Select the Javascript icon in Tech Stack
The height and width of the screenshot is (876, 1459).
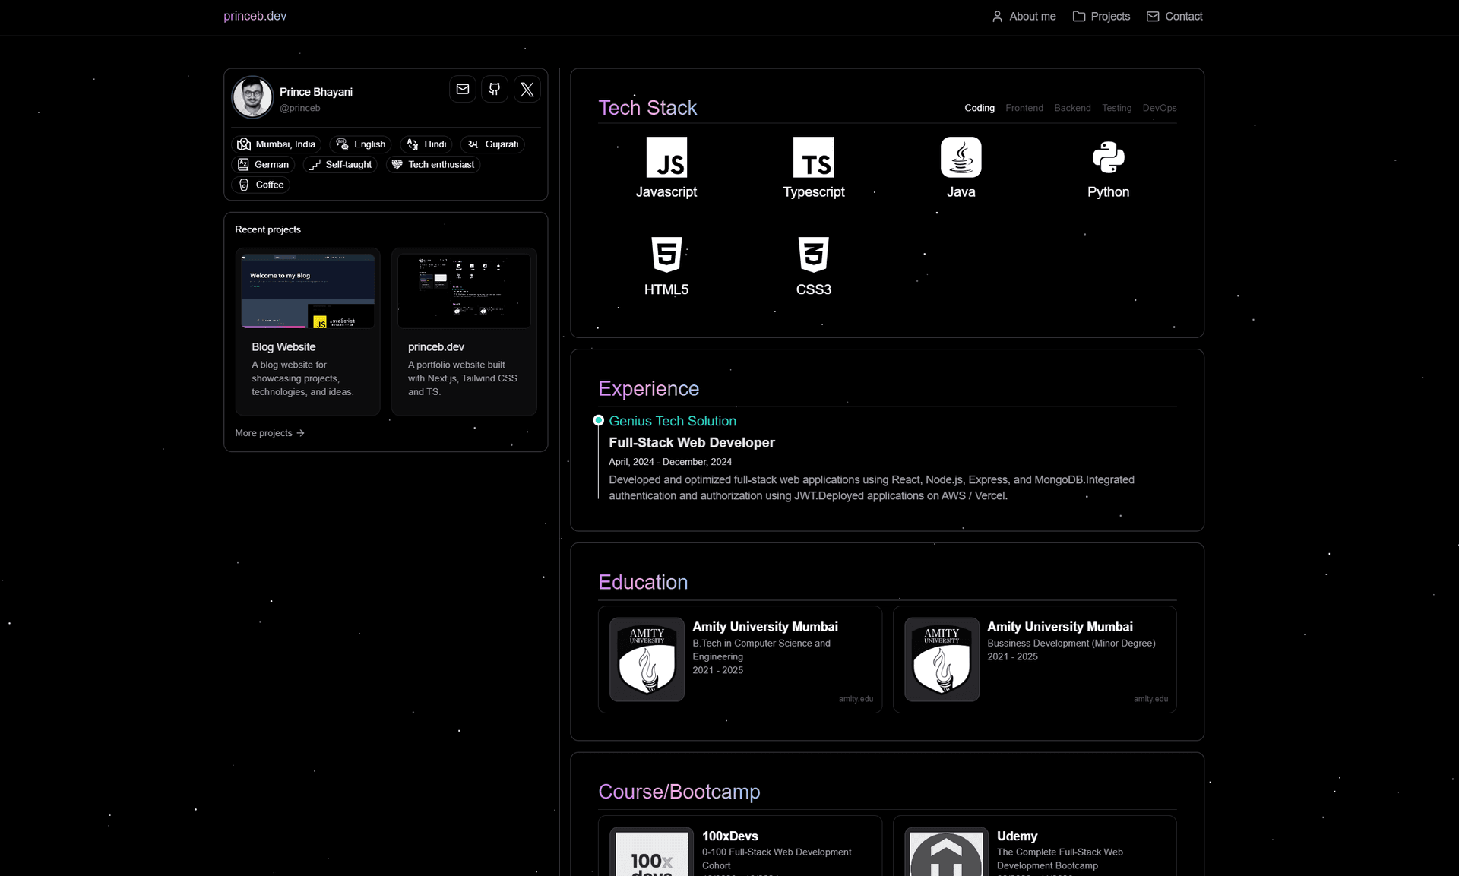(666, 159)
